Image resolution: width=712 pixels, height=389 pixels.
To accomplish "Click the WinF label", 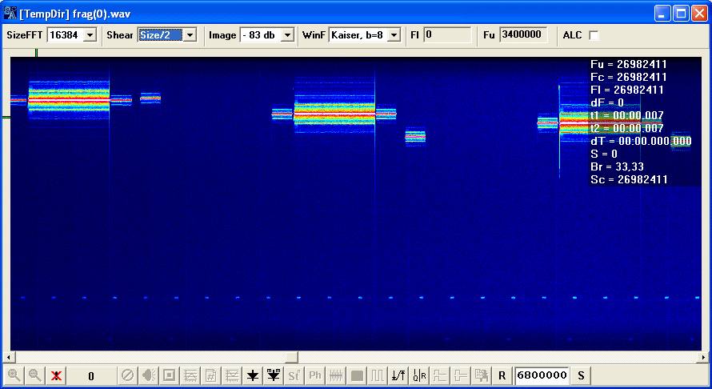I will [x=314, y=35].
